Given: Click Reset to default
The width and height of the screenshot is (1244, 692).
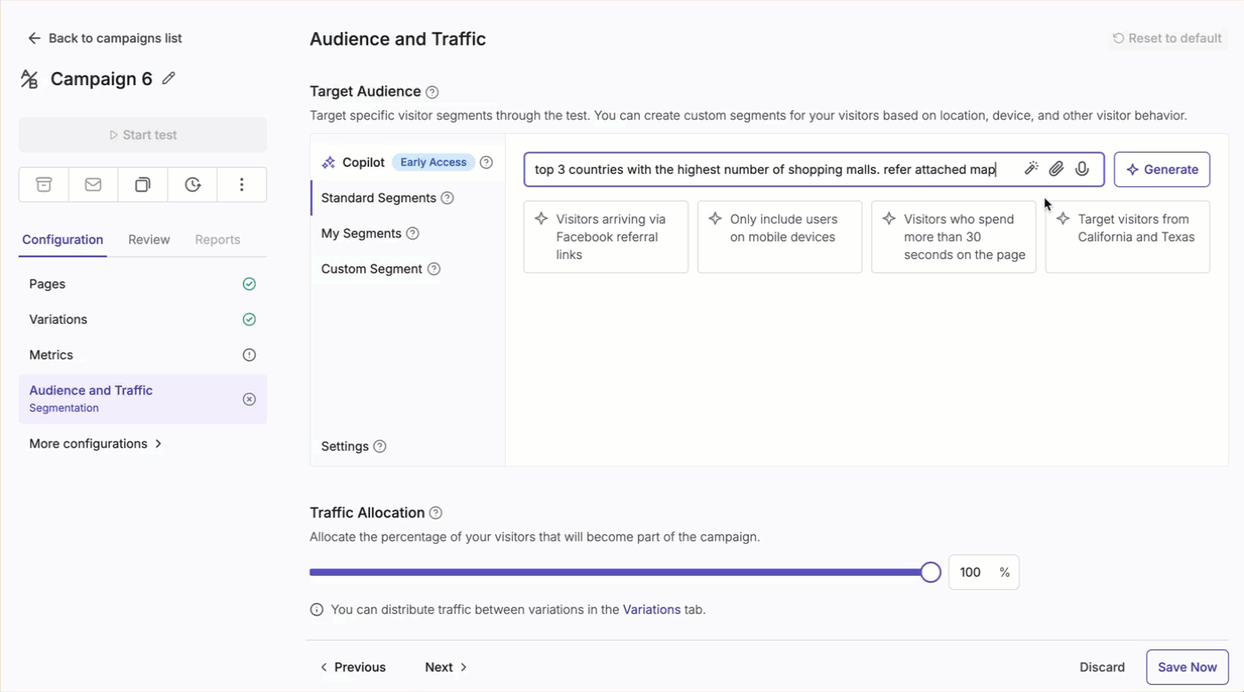Looking at the screenshot, I should pyautogui.click(x=1167, y=38).
